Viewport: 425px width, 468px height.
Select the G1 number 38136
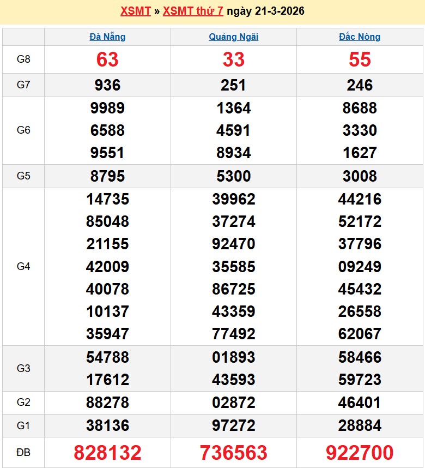coord(107,425)
